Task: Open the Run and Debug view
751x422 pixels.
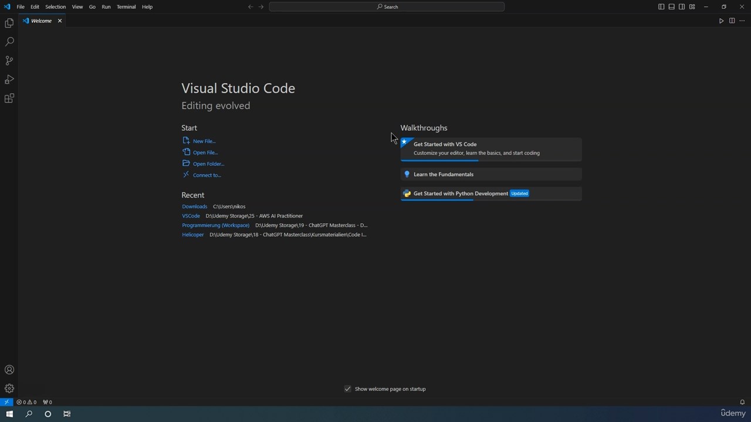Action: (x=9, y=80)
